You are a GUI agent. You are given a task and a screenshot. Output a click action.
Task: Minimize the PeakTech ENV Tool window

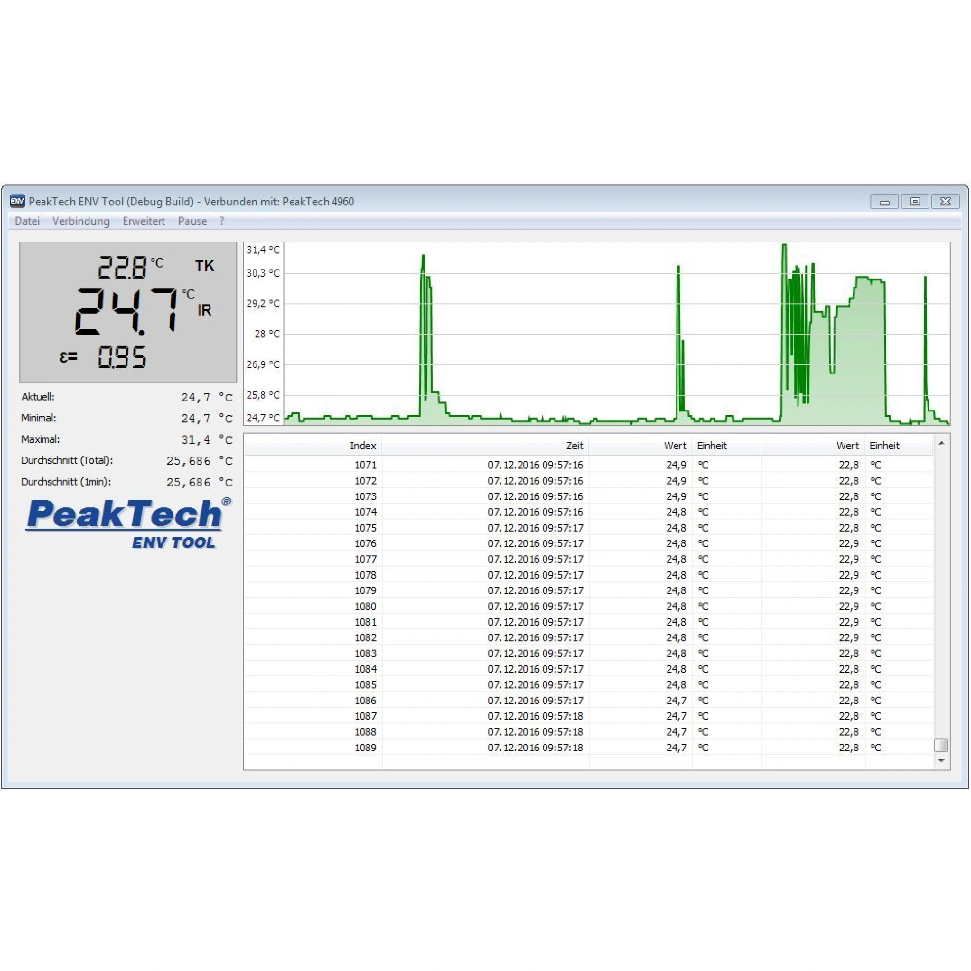[885, 201]
